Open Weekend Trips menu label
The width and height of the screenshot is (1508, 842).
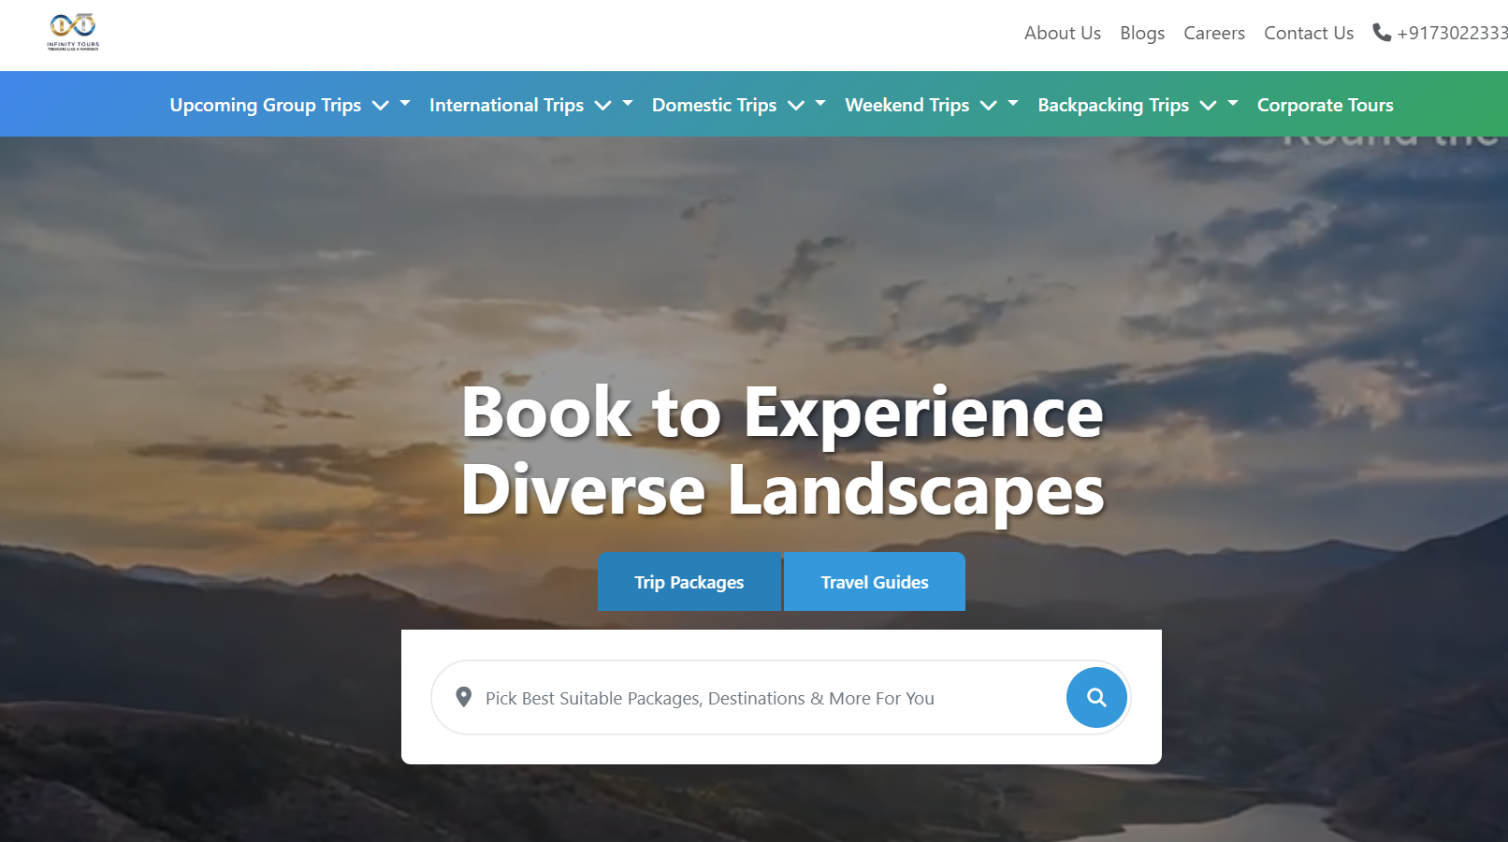tap(906, 106)
